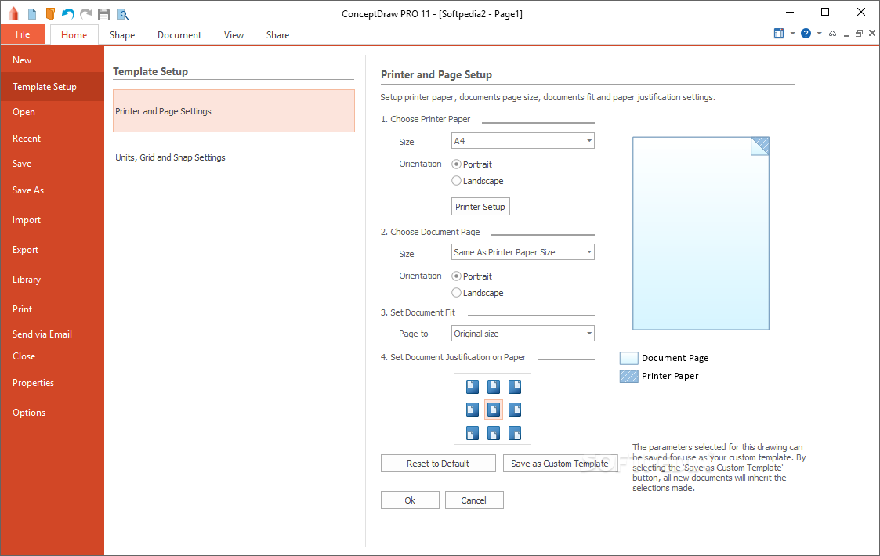Justify document to middle-right on paper
The height and width of the screenshot is (556, 880).
tap(515, 410)
